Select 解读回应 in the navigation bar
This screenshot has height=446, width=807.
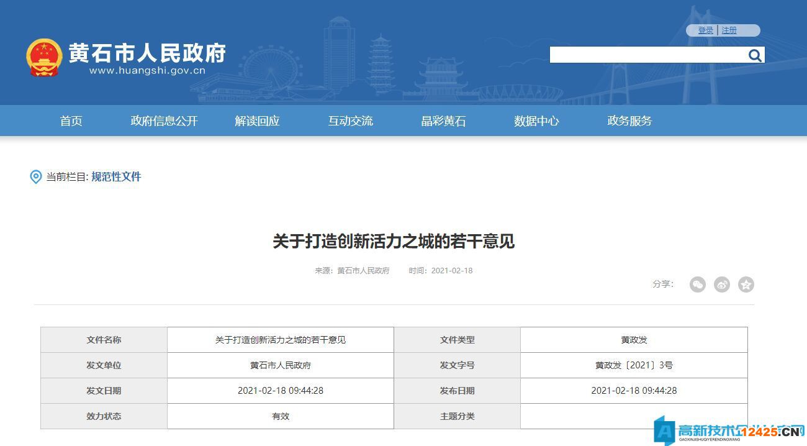pyautogui.click(x=256, y=121)
